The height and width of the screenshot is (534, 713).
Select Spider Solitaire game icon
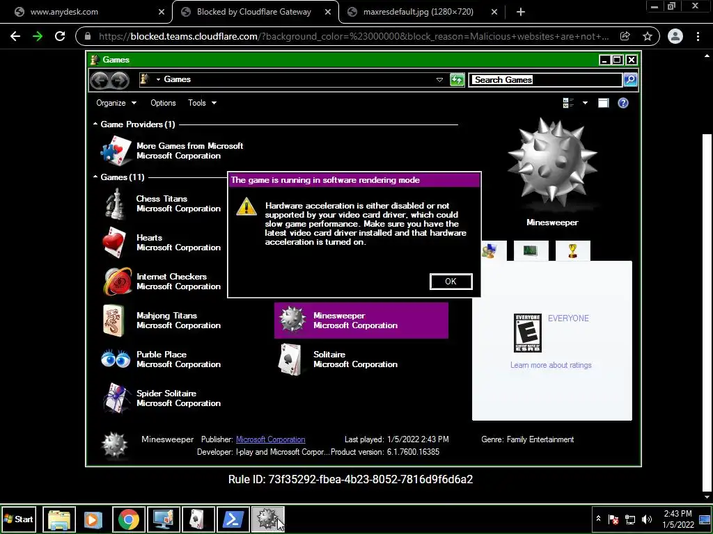pos(116,398)
